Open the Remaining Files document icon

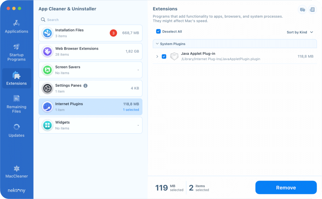[16, 99]
